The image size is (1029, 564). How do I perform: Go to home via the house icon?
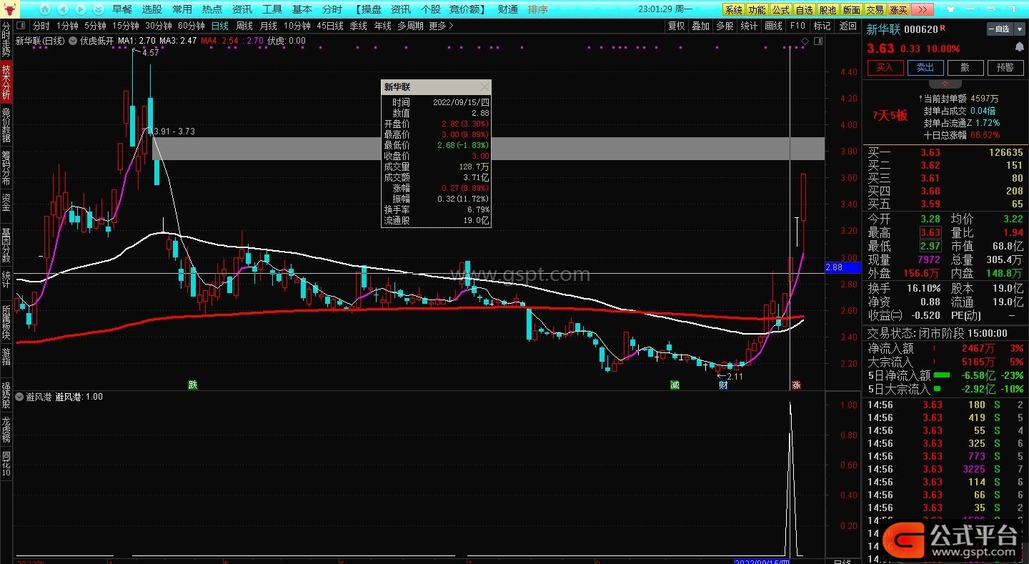45,9
